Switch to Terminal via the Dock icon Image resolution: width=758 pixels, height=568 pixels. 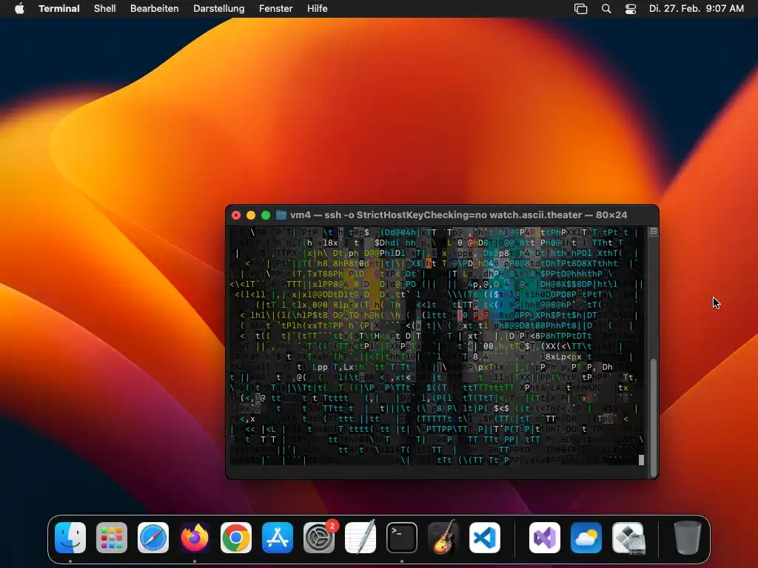[x=402, y=538]
